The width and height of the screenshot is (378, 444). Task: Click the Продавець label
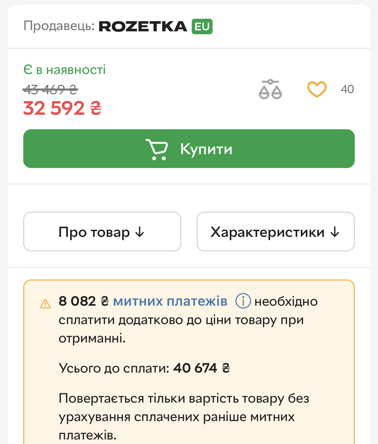[59, 26]
